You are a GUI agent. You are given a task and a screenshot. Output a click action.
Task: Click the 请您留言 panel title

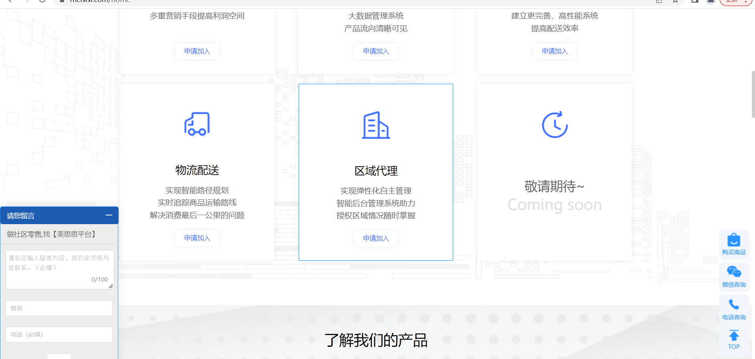click(21, 215)
